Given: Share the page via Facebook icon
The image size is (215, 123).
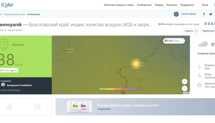Looking at the screenshot, I should [204, 14].
